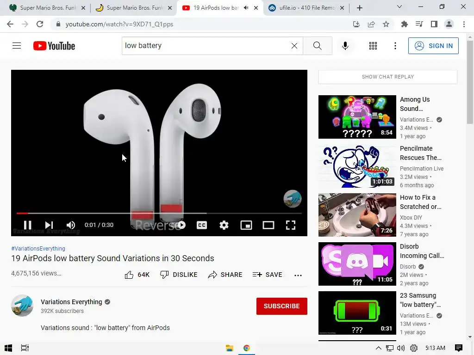
Task: Open a new browser tab
Action: point(359,8)
